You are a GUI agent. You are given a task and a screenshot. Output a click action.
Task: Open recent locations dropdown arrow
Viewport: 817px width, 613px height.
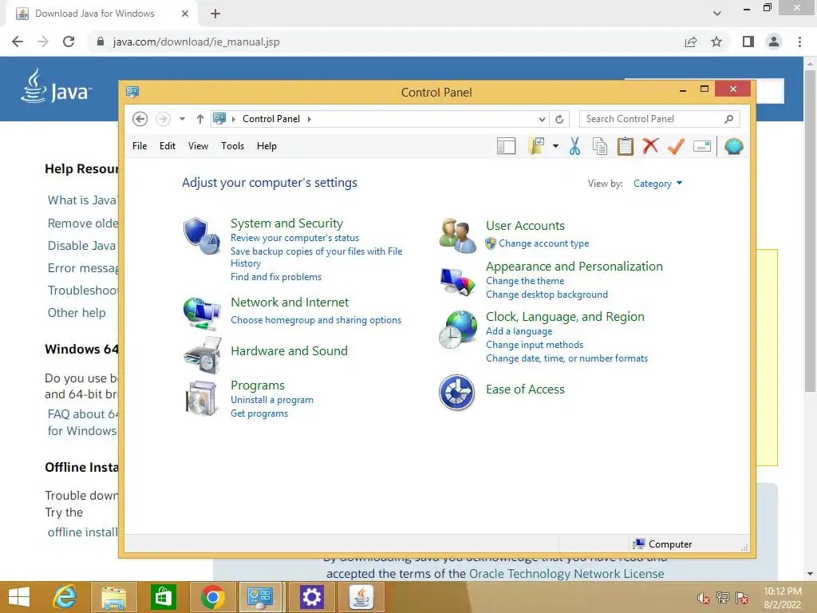(x=182, y=119)
